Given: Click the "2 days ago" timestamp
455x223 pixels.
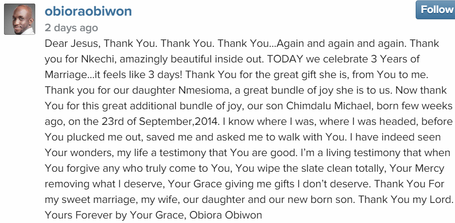Looking at the screenshot, I should [71, 28].
